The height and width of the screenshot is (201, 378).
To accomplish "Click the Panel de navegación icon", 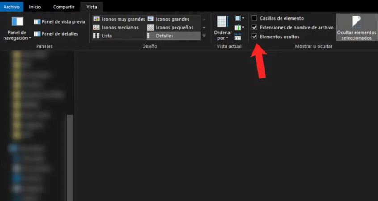I will click(17, 21).
